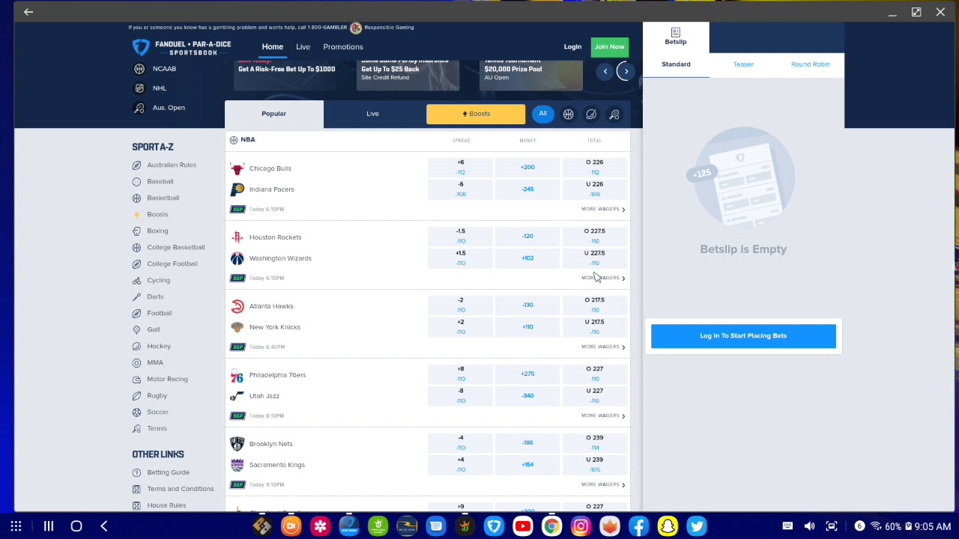This screenshot has width=959, height=539.
Task: Select Wizards +102 moneyline bet
Action: click(x=527, y=258)
